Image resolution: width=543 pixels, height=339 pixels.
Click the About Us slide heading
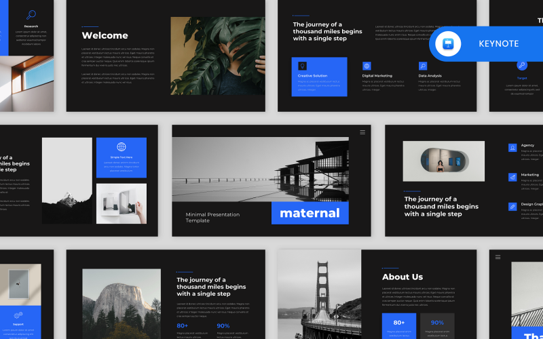402,277
